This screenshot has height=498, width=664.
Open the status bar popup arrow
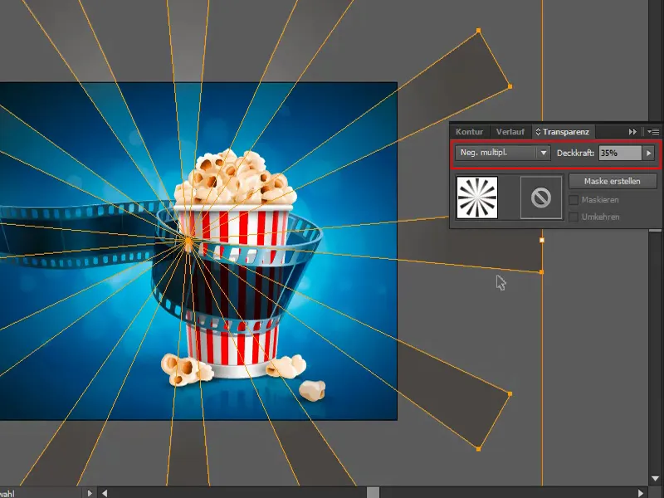click(90, 493)
